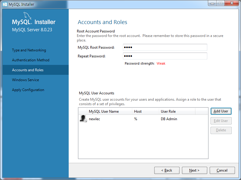Click the Add User button
The height and width of the screenshot is (180, 241).
pos(221,111)
